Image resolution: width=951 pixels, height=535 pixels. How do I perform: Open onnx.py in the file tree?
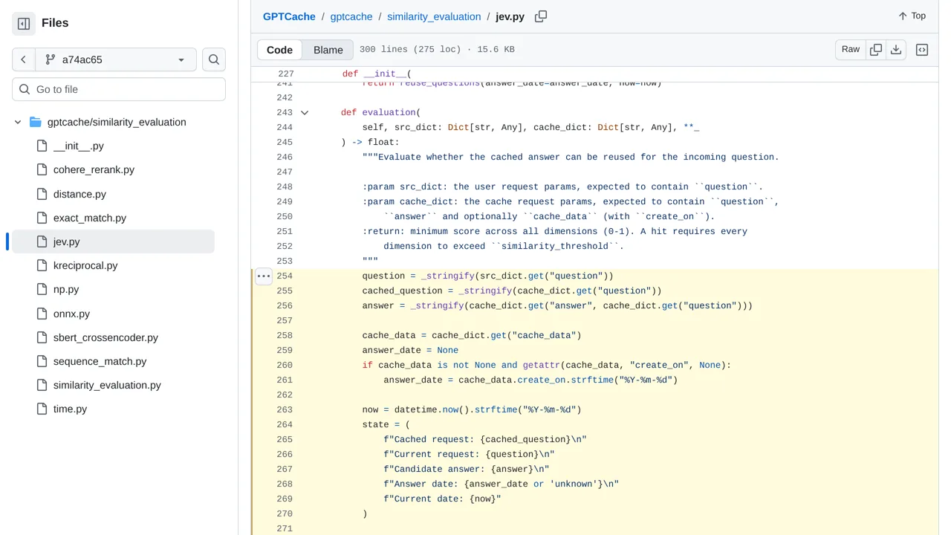click(x=71, y=314)
